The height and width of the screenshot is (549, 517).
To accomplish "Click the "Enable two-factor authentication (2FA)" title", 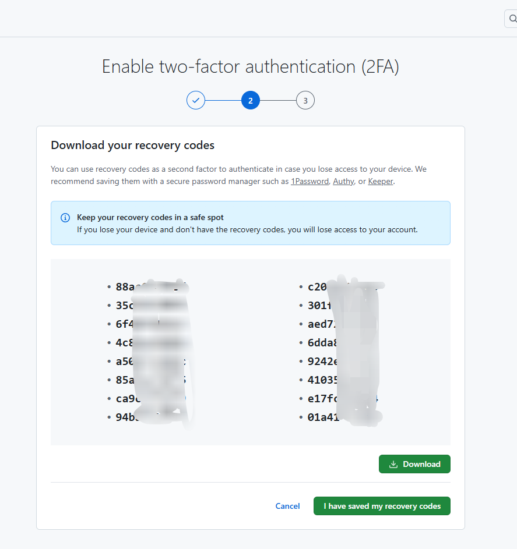I will point(250,66).
